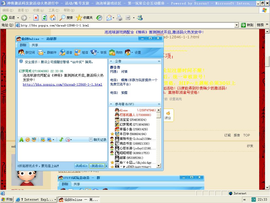The height and width of the screenshot is (203, 270).
Task: Open send options arrow beside 发送
Action: [x=106, y=166]
